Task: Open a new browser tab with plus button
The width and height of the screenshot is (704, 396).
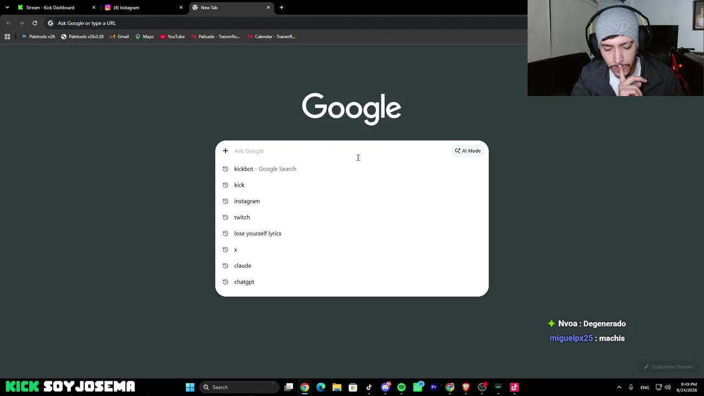Action: pyautogui.click(x=282, y=8)
